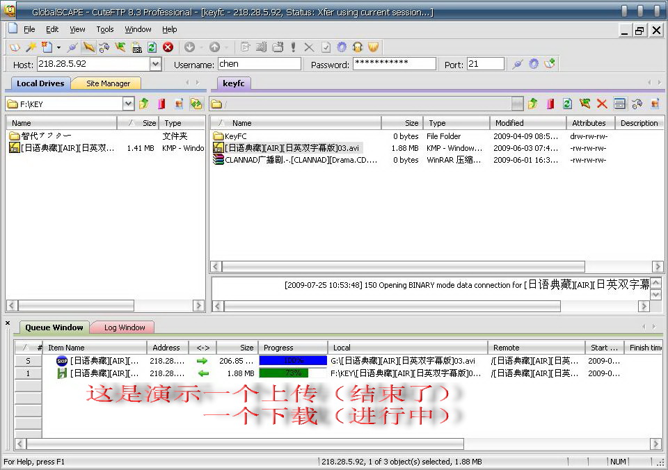Select the keyfc remote tab
Viewport: 668px width, 470px height.
(234, 83)
